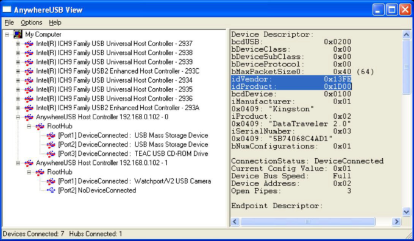
Task: Collapse the RootHub under controller 1
Action: [x=29, y=172]
